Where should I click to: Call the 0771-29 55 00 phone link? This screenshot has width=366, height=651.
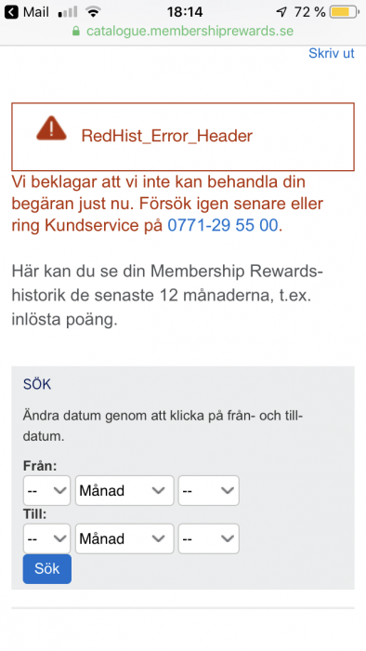tap(223, 225)
